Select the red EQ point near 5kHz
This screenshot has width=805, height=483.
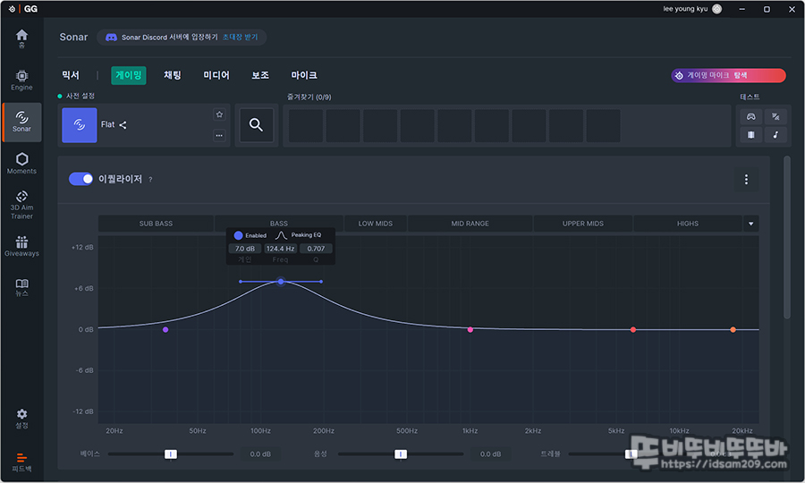point(633,329)
